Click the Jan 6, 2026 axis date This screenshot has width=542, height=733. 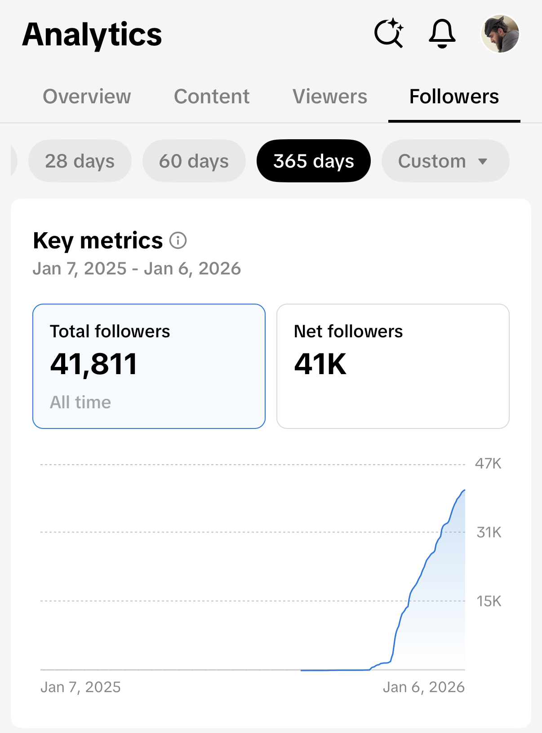pyautogui.click(x=423, y=687)
